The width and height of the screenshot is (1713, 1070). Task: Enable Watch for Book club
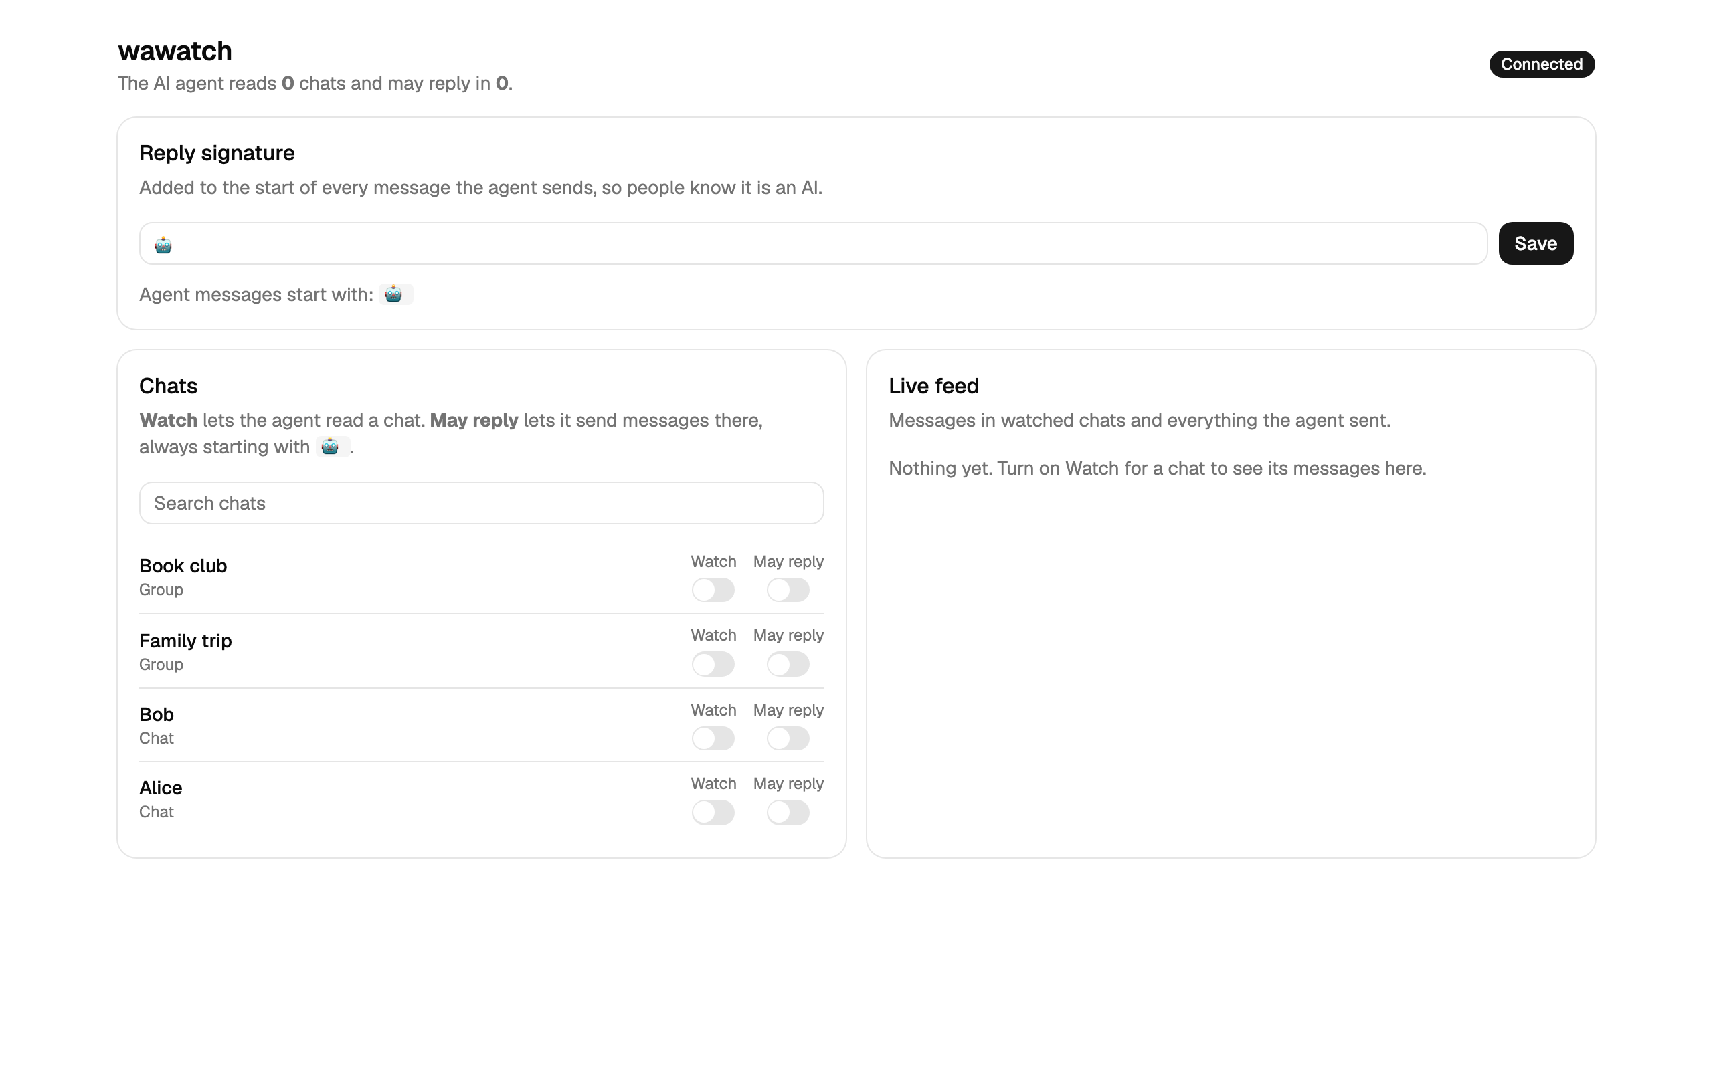click(x=713, y=589)
